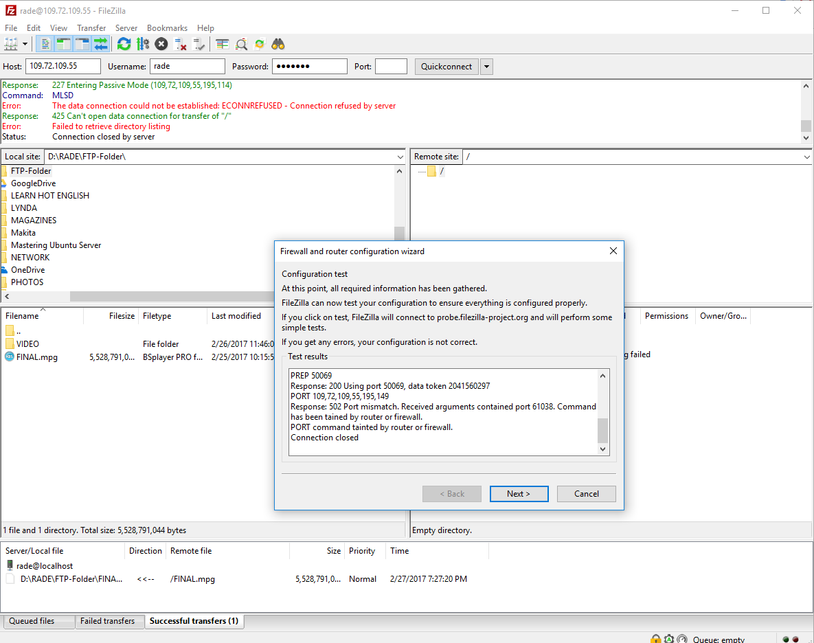Select FTP-Folder in local tree
Viewport: 814px width, 643px height.
click(31, 171)
